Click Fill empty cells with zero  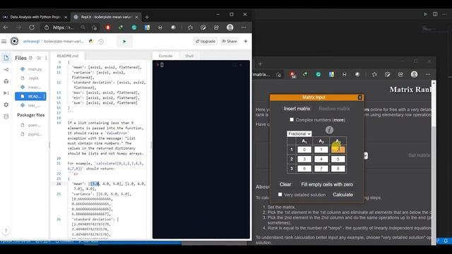[327, 184]
